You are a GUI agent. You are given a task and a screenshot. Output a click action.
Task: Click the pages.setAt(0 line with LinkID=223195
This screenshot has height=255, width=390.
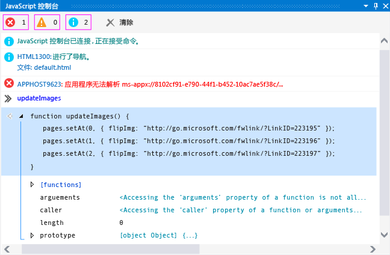[x=188, y=128]
